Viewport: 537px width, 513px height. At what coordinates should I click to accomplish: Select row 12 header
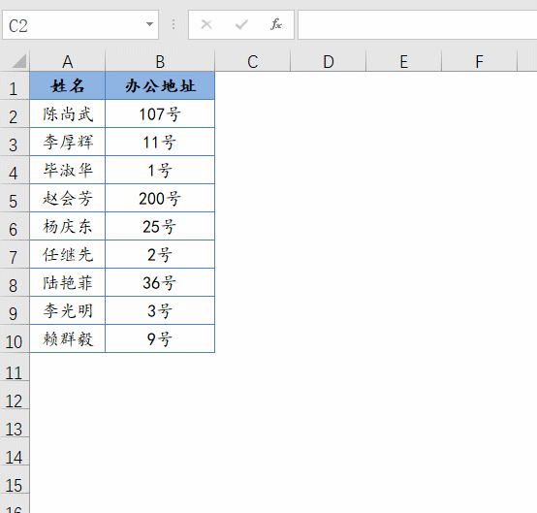pos(15,395)
